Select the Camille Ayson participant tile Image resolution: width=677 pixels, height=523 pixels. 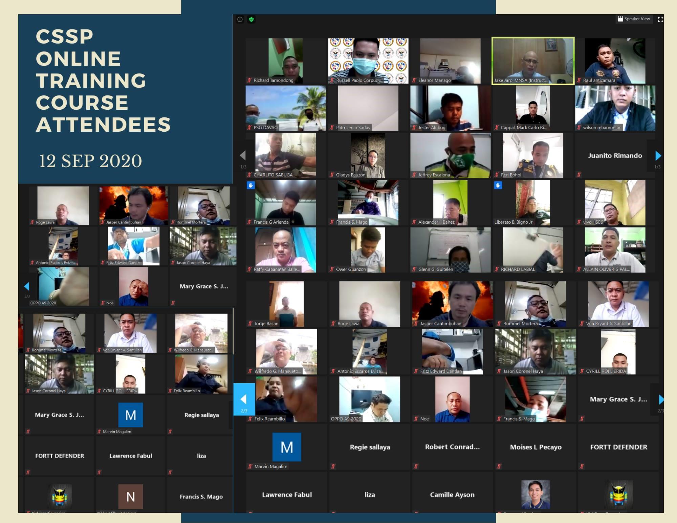tap(452, 495)
